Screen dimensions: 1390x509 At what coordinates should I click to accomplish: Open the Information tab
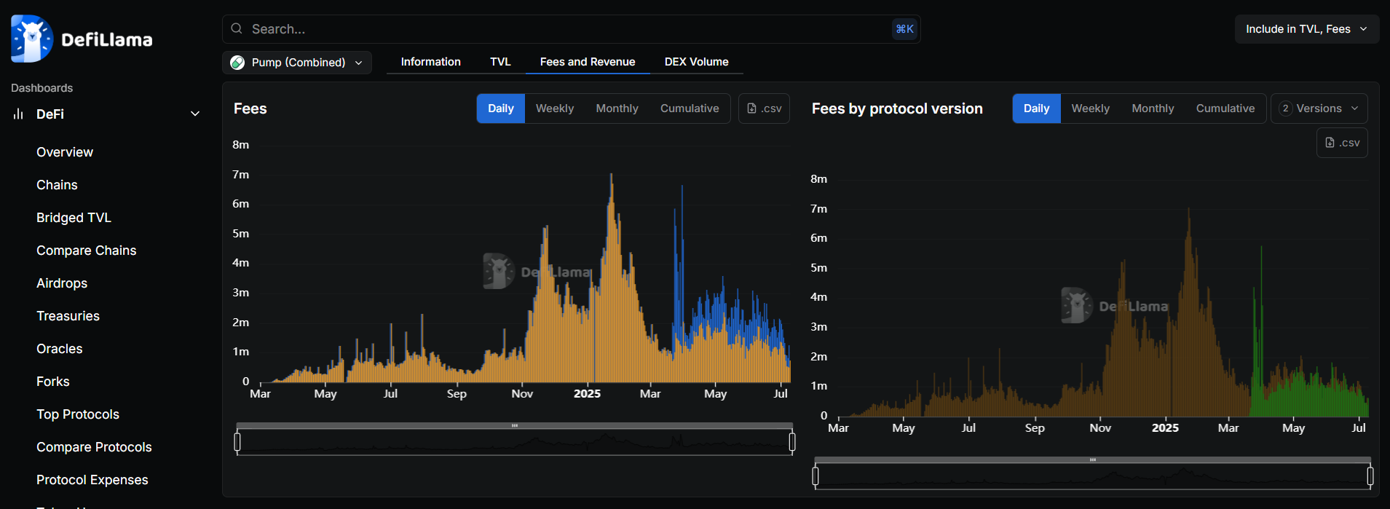click(430, 62)
